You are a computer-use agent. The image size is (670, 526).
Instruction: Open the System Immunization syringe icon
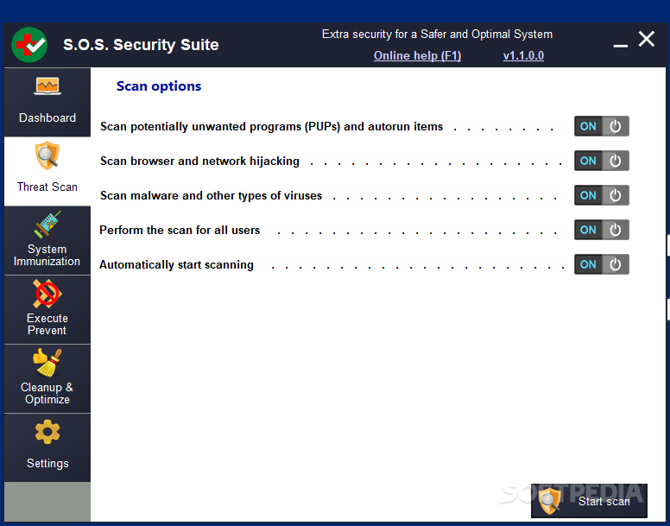click(x=47, y=225)
